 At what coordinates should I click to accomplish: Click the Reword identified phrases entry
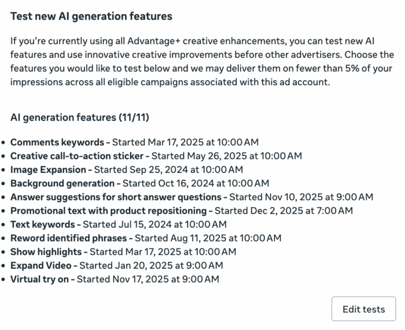[x=68, y=238]
